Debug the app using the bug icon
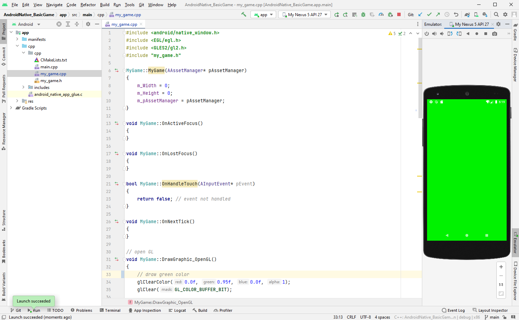 (x=363, y=14)
